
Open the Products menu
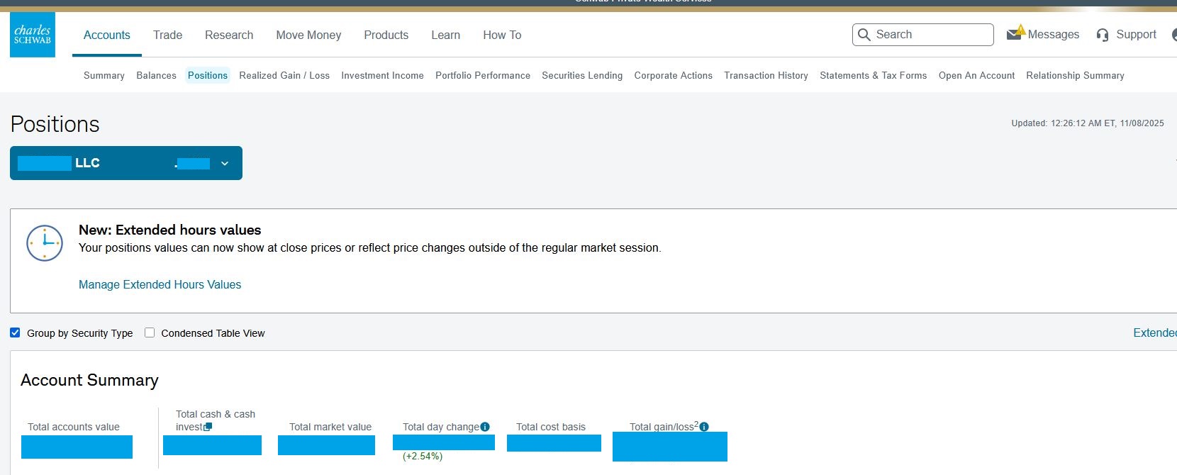[x=386, y=35]
